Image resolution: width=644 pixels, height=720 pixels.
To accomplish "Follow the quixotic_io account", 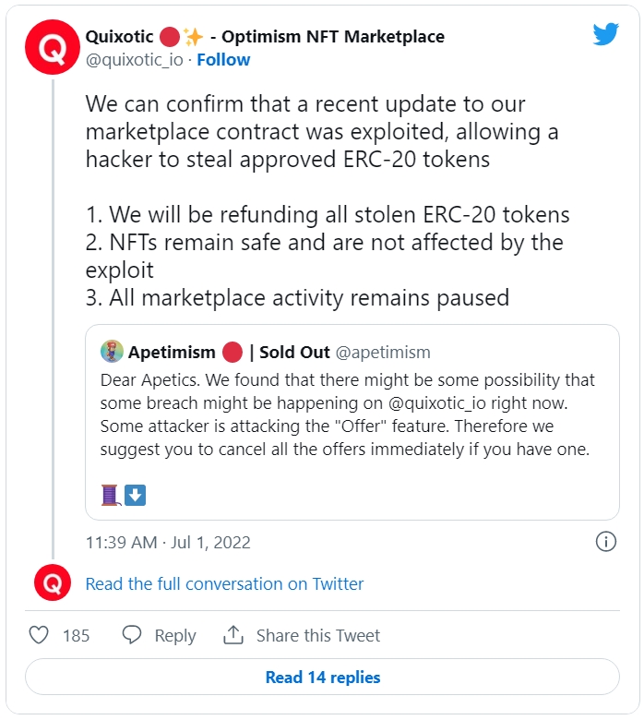I will [x=223, y=60].
